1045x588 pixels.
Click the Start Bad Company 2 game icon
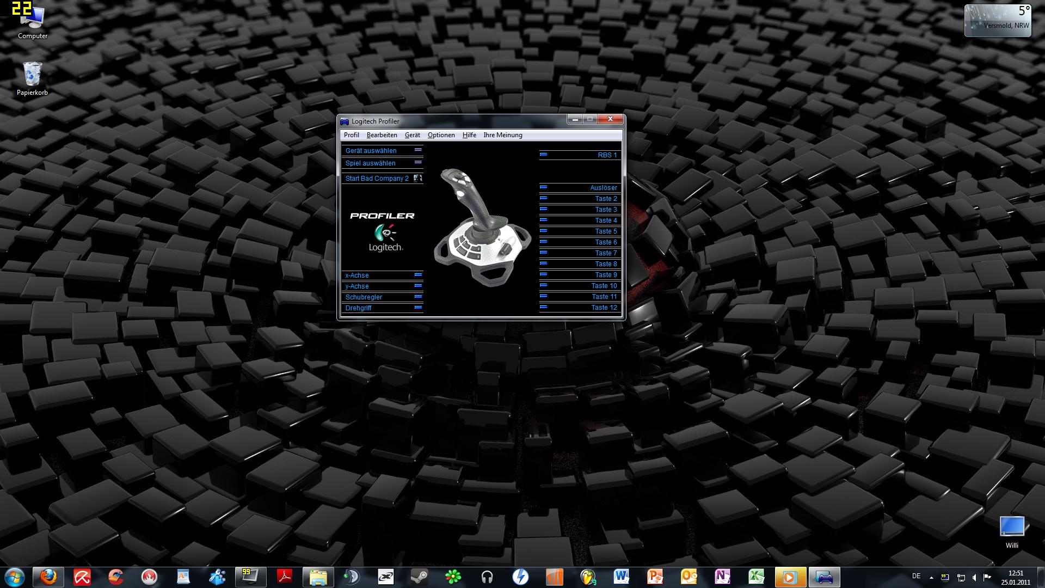click(417, 178)
